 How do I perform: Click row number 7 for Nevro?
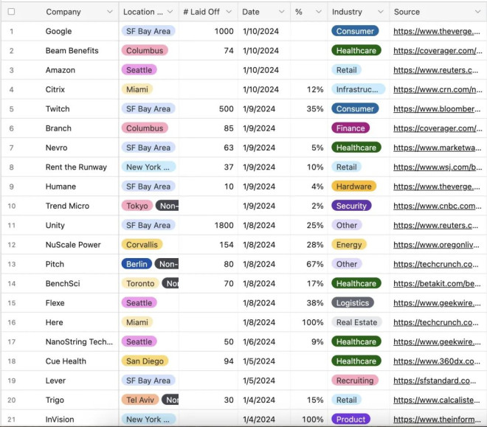pyautogui.click(x=11, y=147)
